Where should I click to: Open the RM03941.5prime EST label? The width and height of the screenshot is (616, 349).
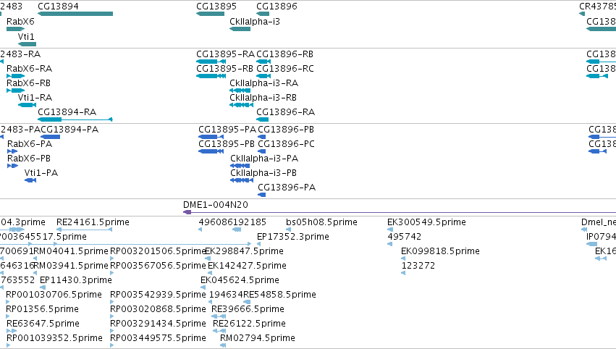pyautogui.click(x=71, y=266)
